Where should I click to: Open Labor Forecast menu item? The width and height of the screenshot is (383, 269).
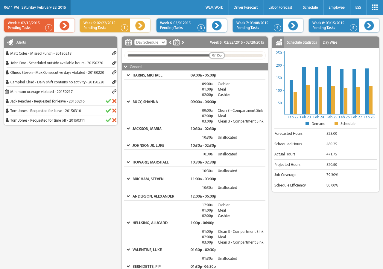(x=280, y=7)
